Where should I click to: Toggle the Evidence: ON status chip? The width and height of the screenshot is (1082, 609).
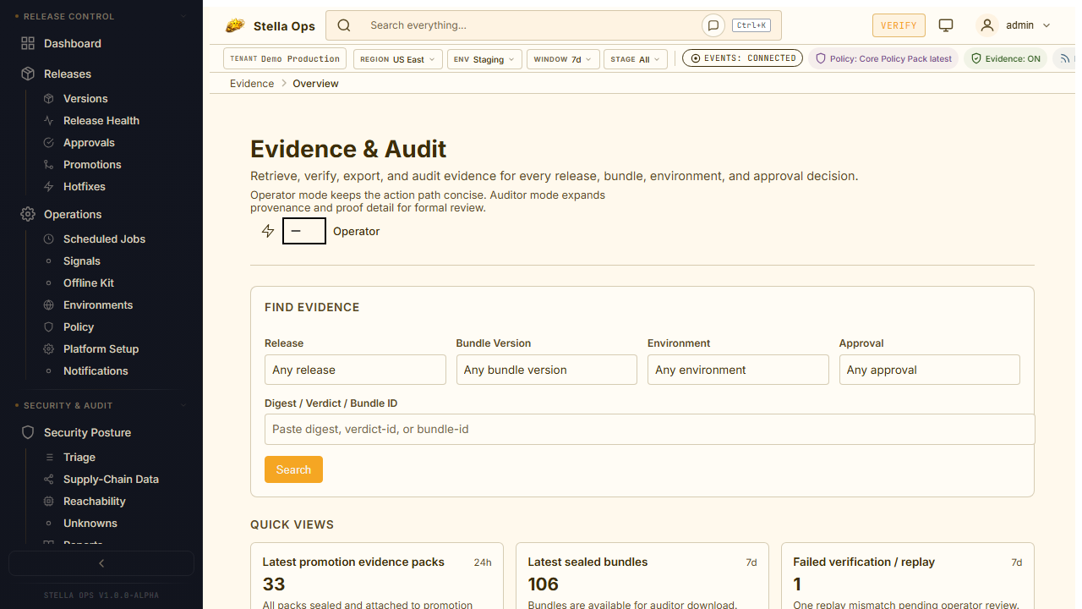click(x=1006, y=59)
